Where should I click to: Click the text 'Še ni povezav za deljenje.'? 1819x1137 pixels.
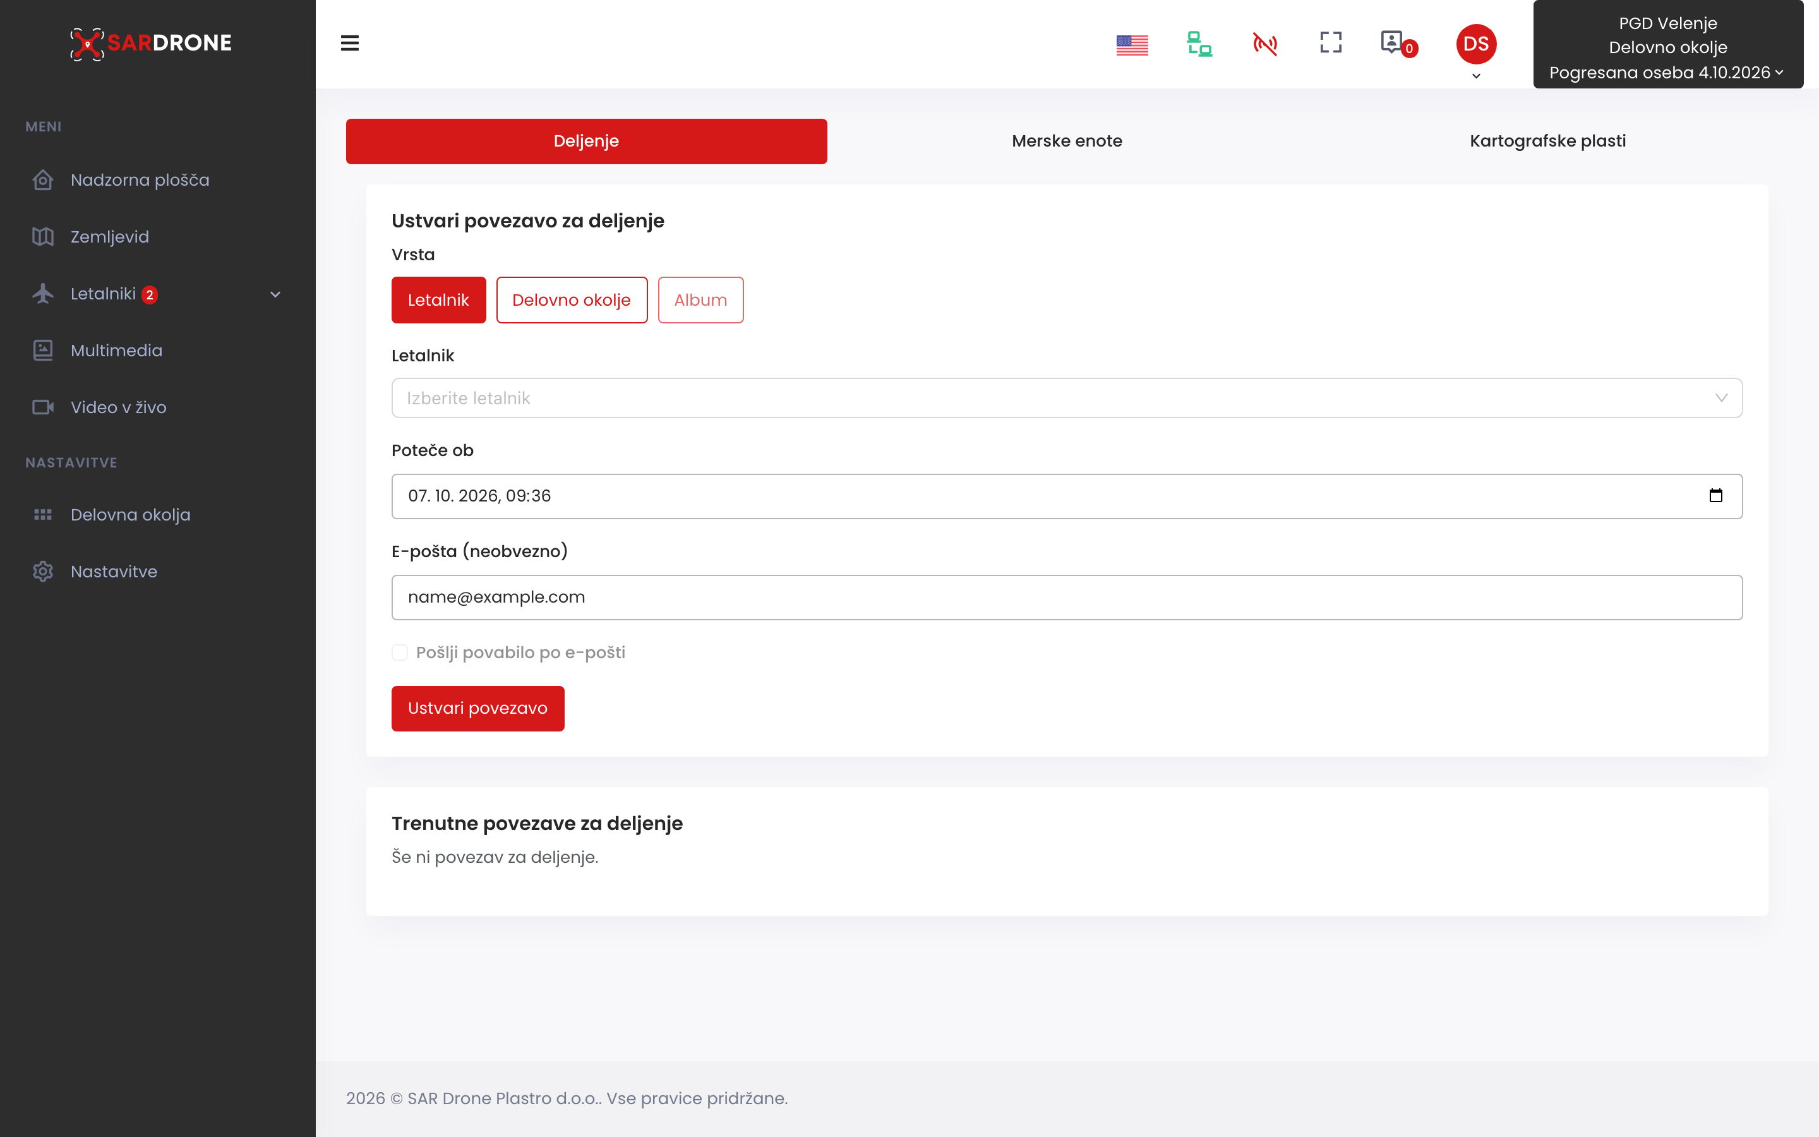click(x=495, y=857)
